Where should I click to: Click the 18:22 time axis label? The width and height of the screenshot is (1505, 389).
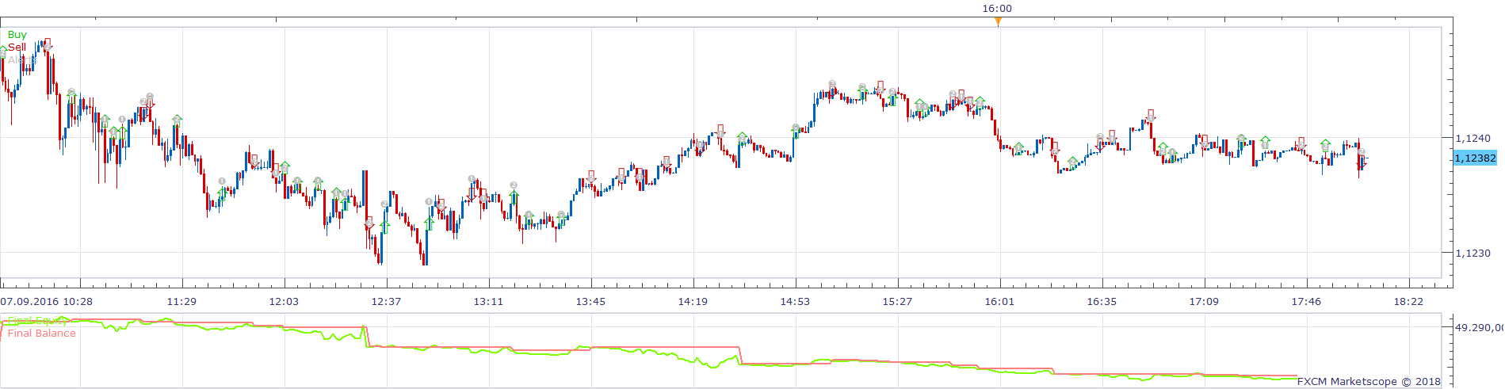pos(1408,302)
